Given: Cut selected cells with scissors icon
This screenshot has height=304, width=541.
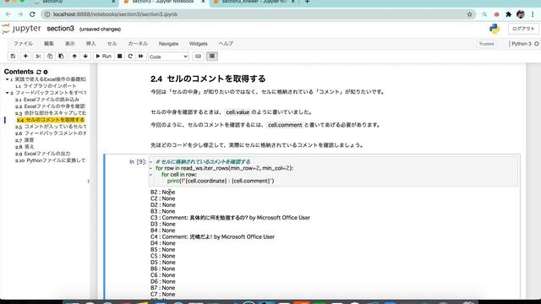Looking at the screenshot, I should point(38,57).
